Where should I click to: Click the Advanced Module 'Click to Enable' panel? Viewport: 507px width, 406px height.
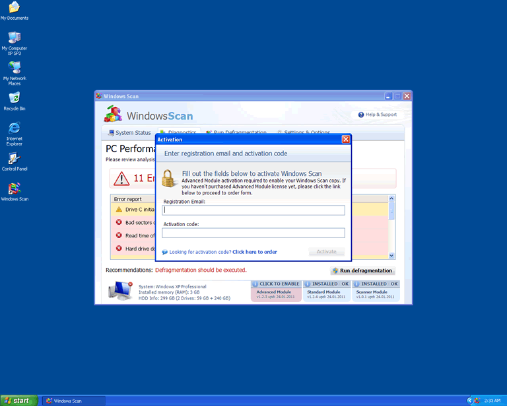[x=275, y=291]
